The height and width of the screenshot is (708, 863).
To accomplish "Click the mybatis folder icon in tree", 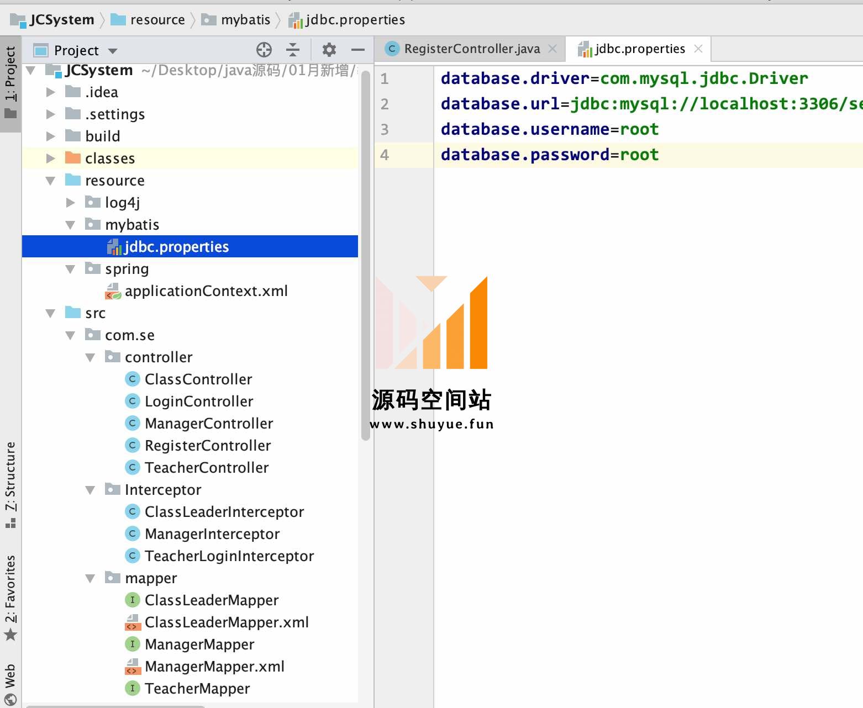I will pyautogui.click(x=93, y=224).
